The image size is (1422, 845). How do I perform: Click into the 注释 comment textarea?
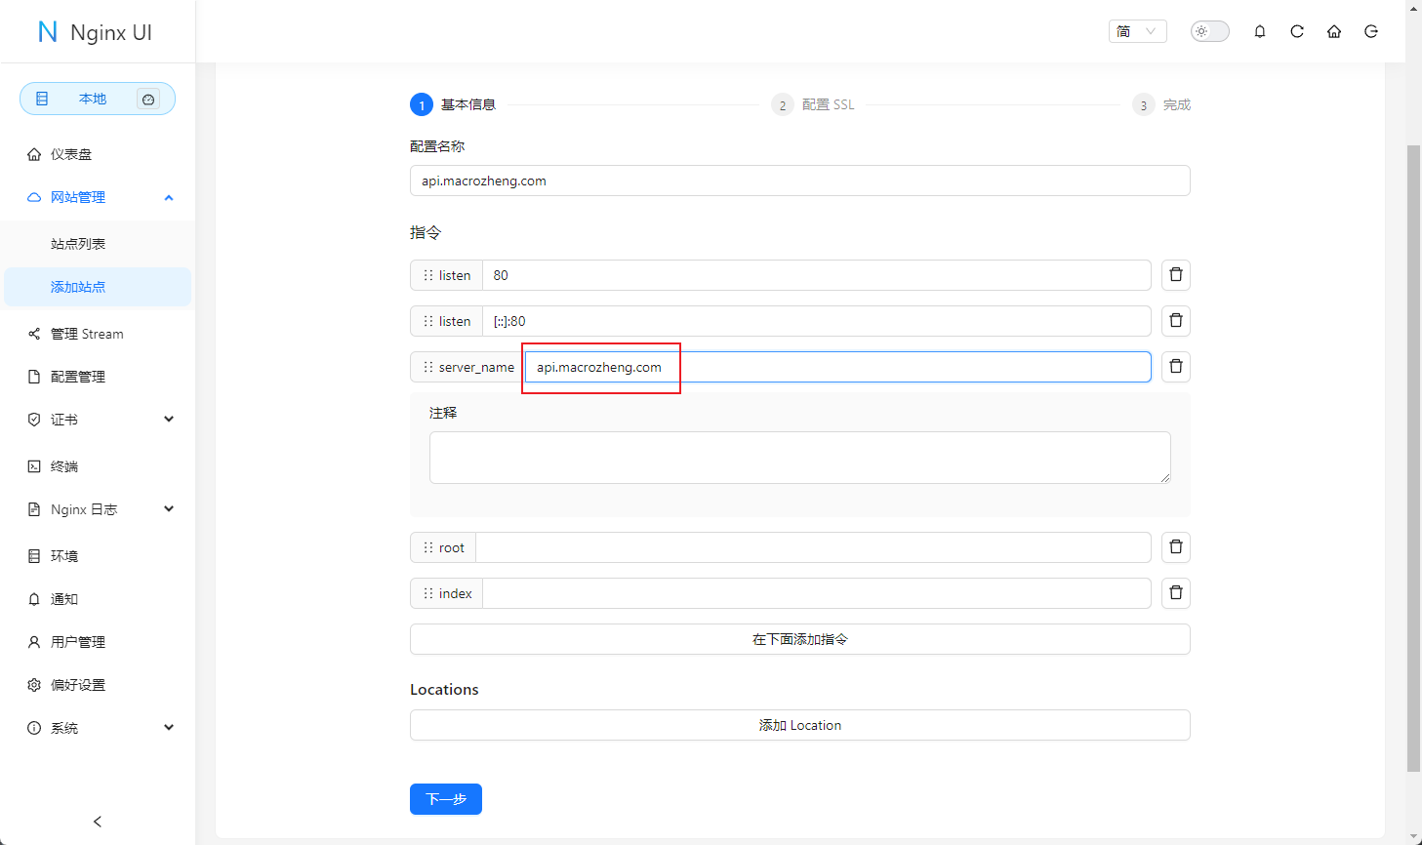(x=799, y=458)
